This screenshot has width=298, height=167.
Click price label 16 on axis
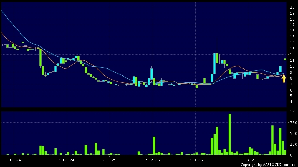[x=292, y=31]
